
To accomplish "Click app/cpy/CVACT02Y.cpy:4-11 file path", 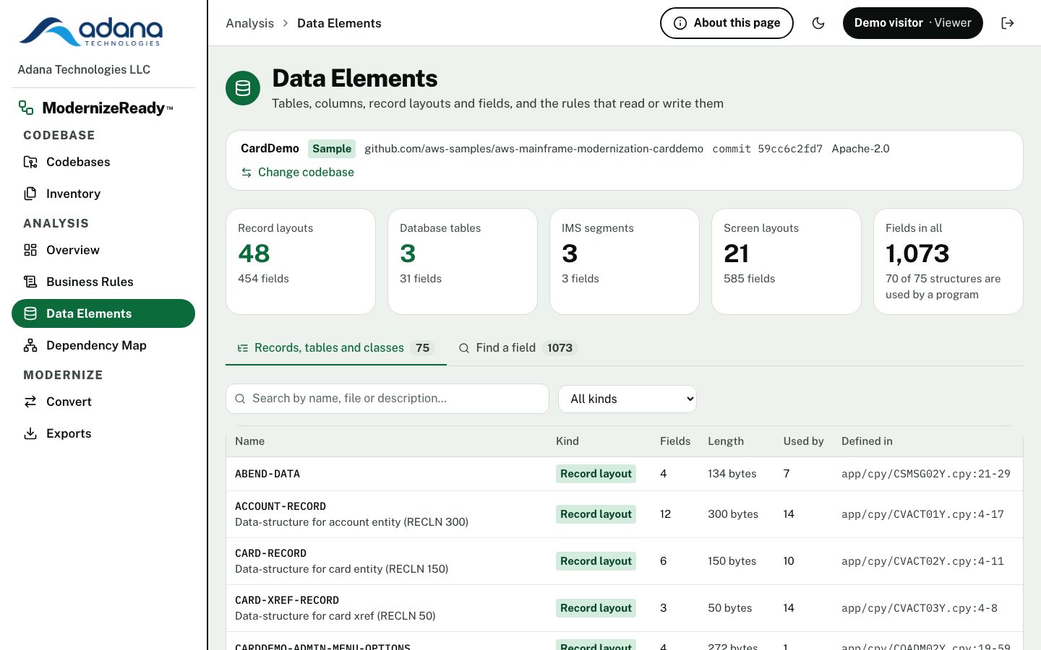I will coord(922,561).
